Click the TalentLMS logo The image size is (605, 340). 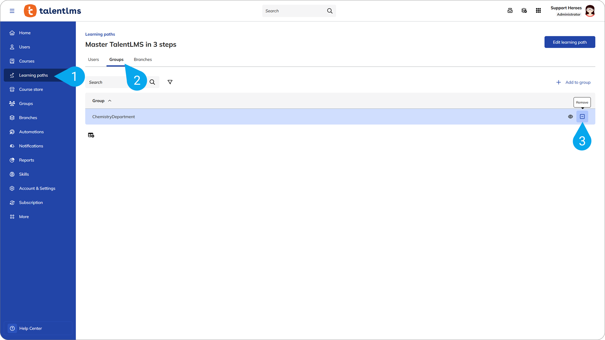[x=52, y=11]
